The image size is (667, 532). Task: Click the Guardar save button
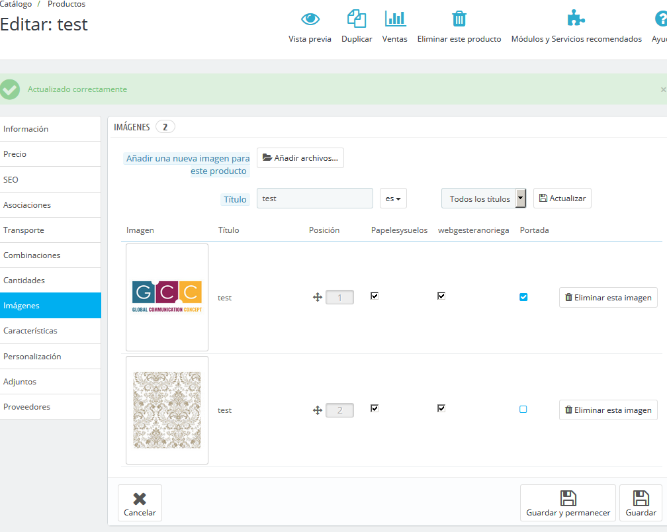coord(641,503)
